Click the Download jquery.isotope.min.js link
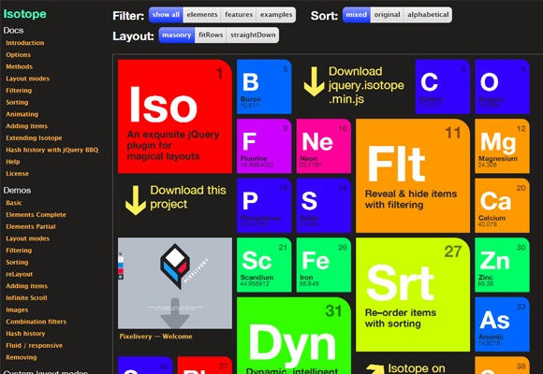 (366, 85)
